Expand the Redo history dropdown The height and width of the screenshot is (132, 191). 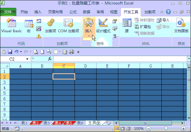point(30,52)
